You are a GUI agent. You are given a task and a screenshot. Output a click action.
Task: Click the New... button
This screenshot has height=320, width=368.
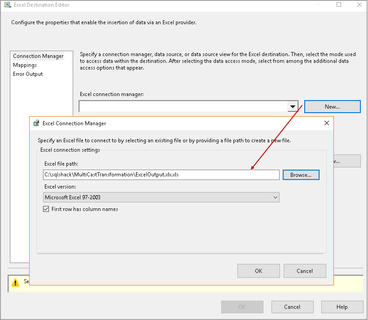click(x=332, y=106)
